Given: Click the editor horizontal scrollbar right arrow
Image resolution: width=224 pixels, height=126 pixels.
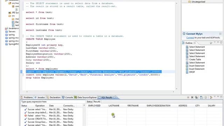Looking at the screenshot, I should click(174, 92).
